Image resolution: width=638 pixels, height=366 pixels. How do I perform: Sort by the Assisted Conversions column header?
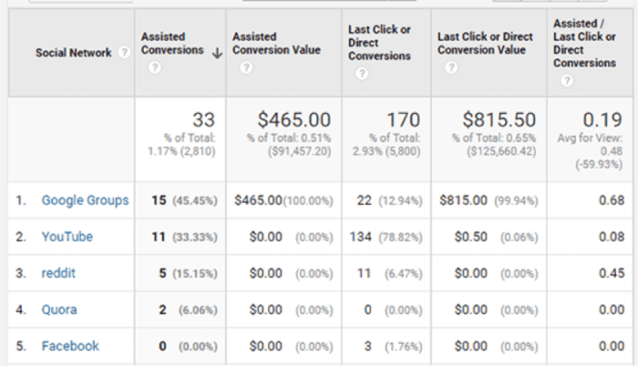[172, 44]
